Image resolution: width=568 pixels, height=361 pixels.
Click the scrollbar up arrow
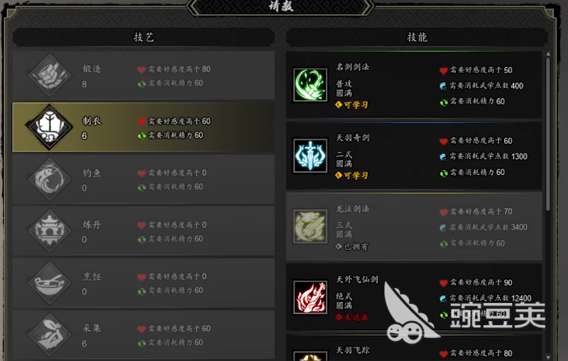[x=548, y=53]
